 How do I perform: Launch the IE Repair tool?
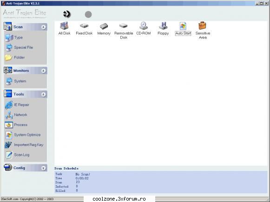tap(17, 105)
